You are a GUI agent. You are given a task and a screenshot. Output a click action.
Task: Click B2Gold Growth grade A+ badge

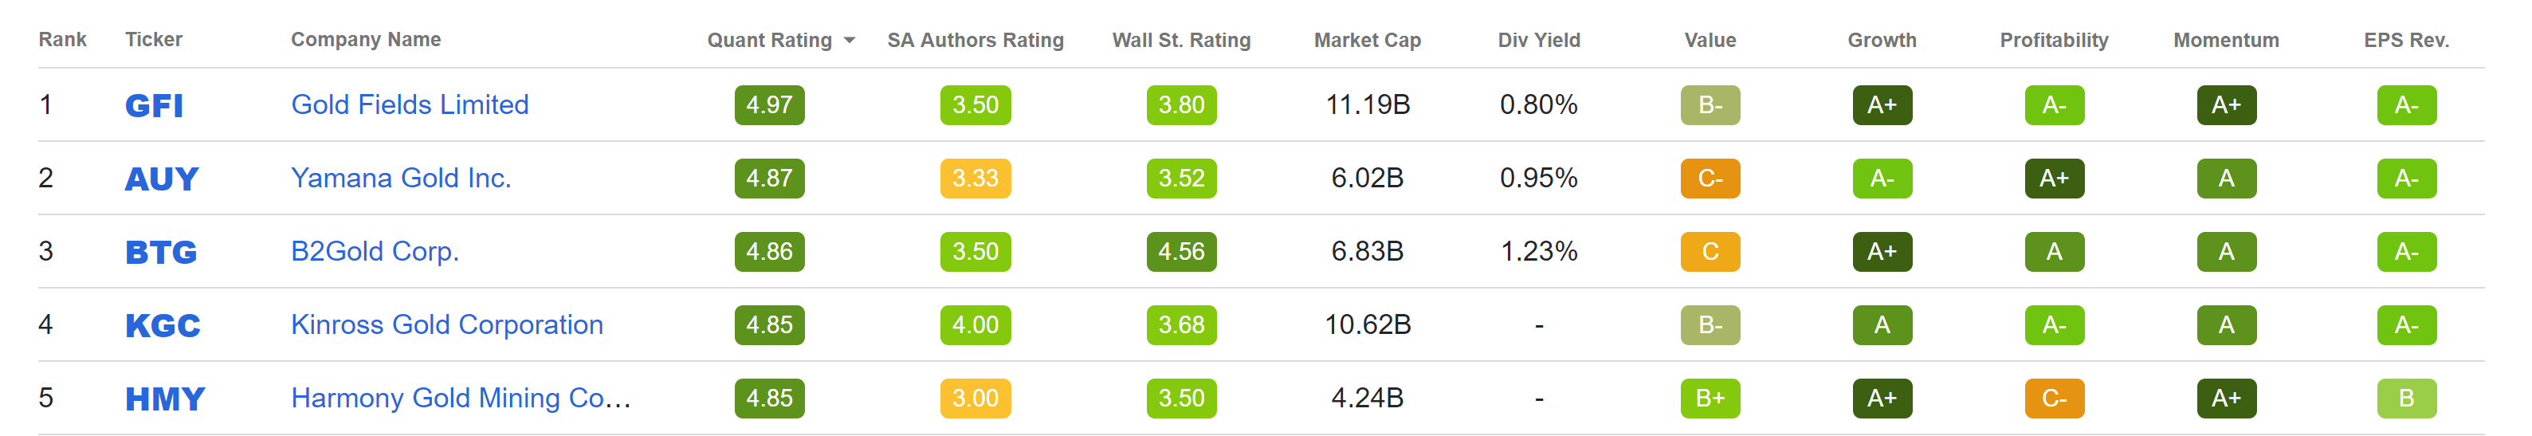[x=1882, y=253]
